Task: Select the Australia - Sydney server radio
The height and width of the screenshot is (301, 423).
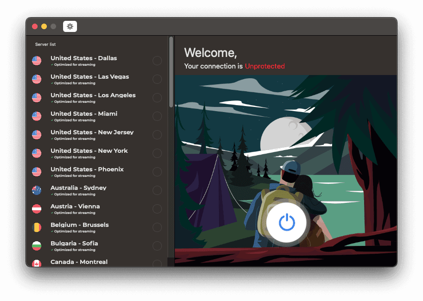Action: (157, 190)
